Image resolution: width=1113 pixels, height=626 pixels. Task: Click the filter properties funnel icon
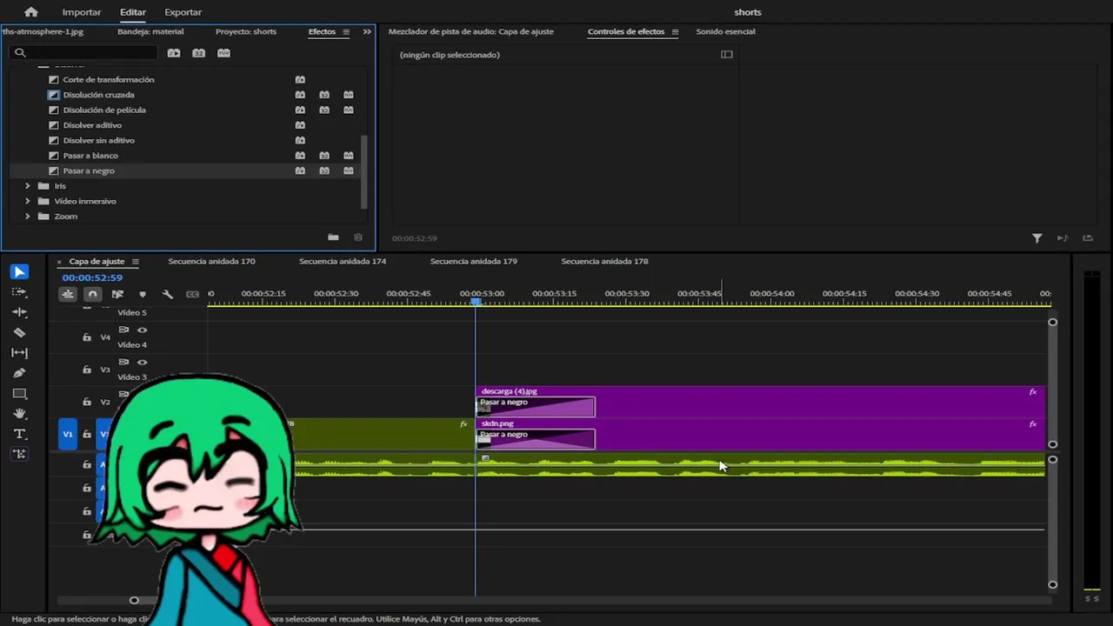(1037, 238)
